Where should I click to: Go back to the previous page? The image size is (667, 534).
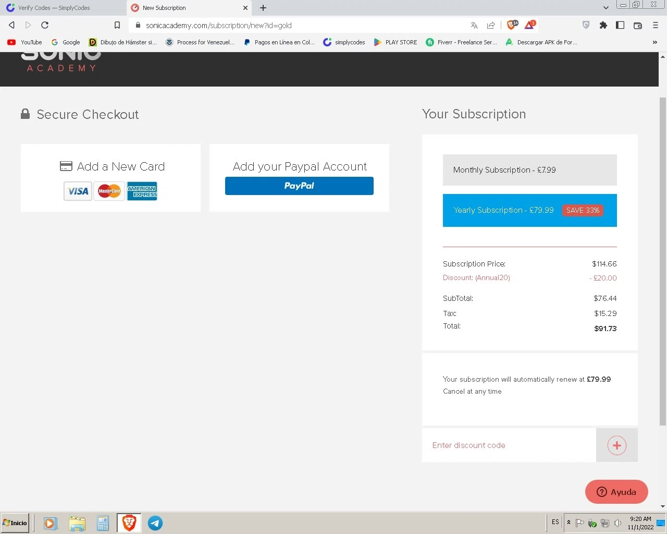click(x=11, y=25)
